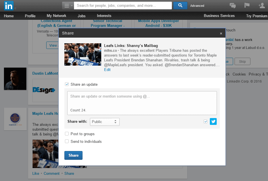The width and height of the screenshot is (268, 181).
Task: Open the Collections Agent job link
Action: click(x=56, y=23)
